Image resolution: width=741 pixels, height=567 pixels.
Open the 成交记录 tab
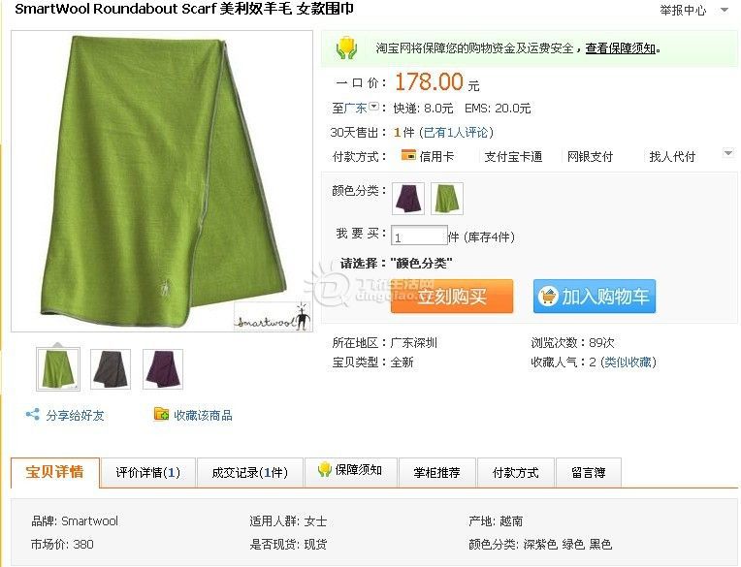pyautogui.click(x=249, y=472)
